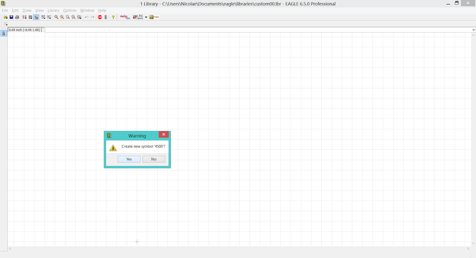
Task: Click the vertical scrollbar down arrow
Action: click(473, 243)
